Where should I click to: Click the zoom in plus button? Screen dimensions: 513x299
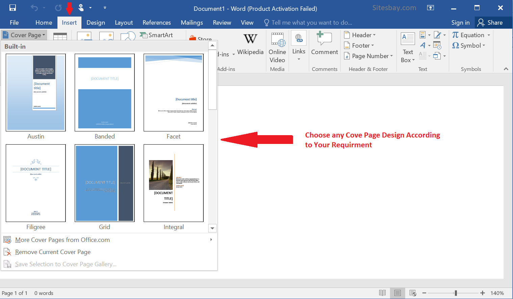(x=483, y=293)
